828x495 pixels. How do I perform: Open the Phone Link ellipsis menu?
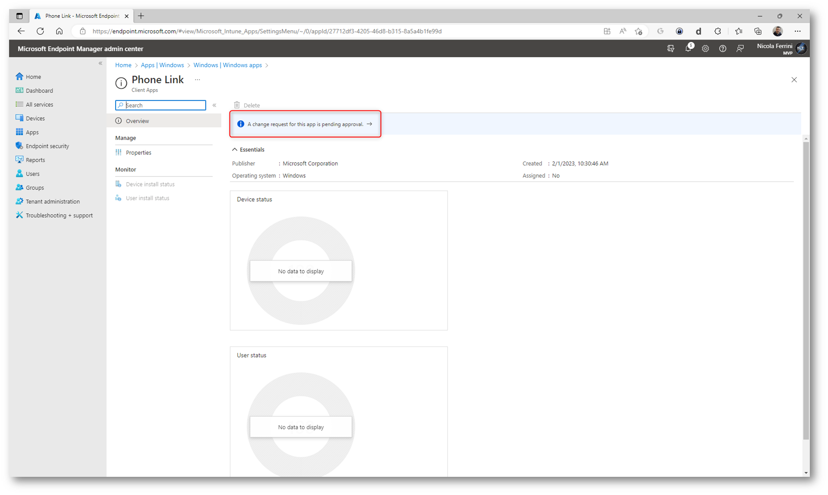(x=197, y=80)
